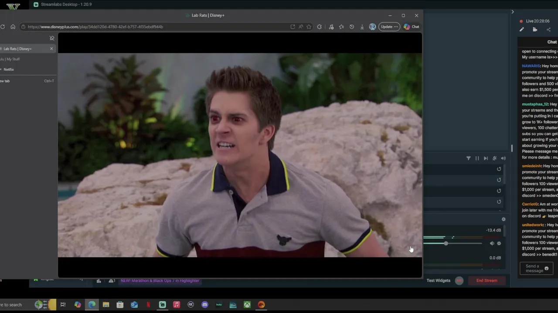Click the End Stream button
Viewport: 558px width, 313px height.
click(x=487, y=281)
